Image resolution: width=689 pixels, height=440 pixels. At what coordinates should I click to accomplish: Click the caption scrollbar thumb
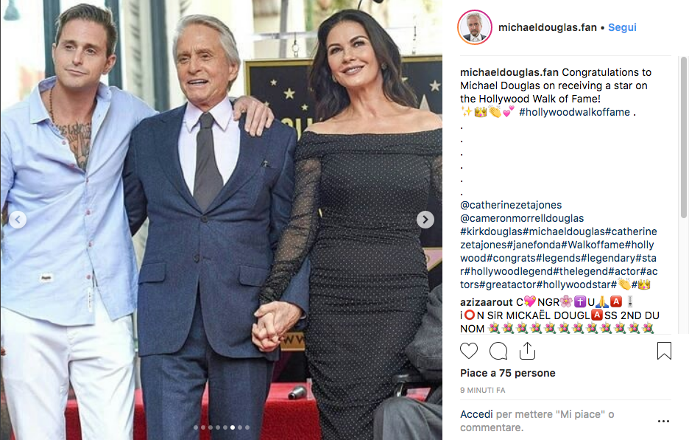coord(683,137)
